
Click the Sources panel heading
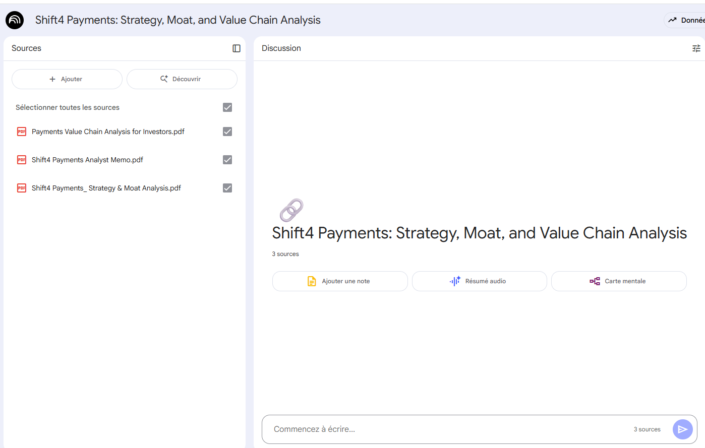pos(26,48)
